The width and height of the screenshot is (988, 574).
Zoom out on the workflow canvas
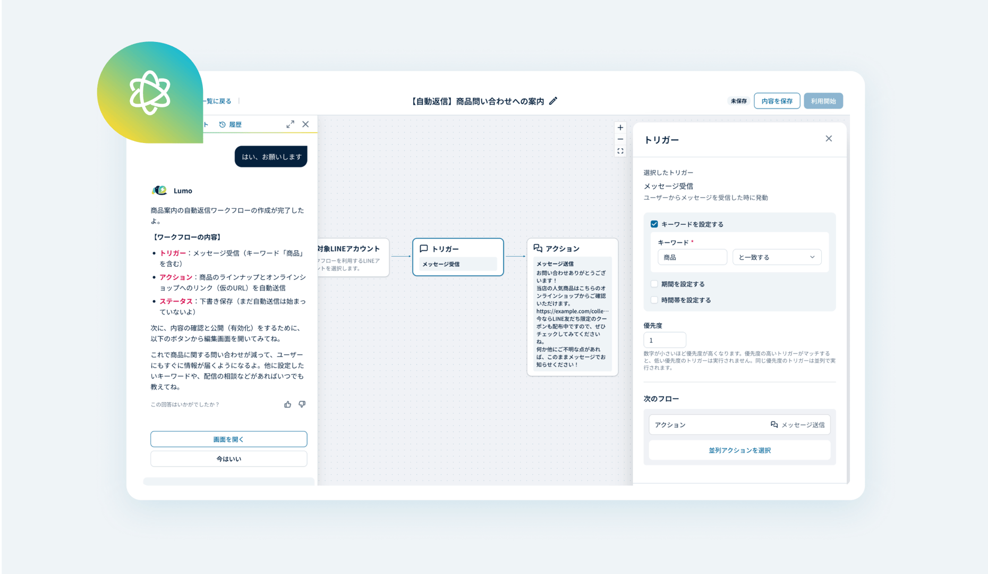(x=620, y=139)
